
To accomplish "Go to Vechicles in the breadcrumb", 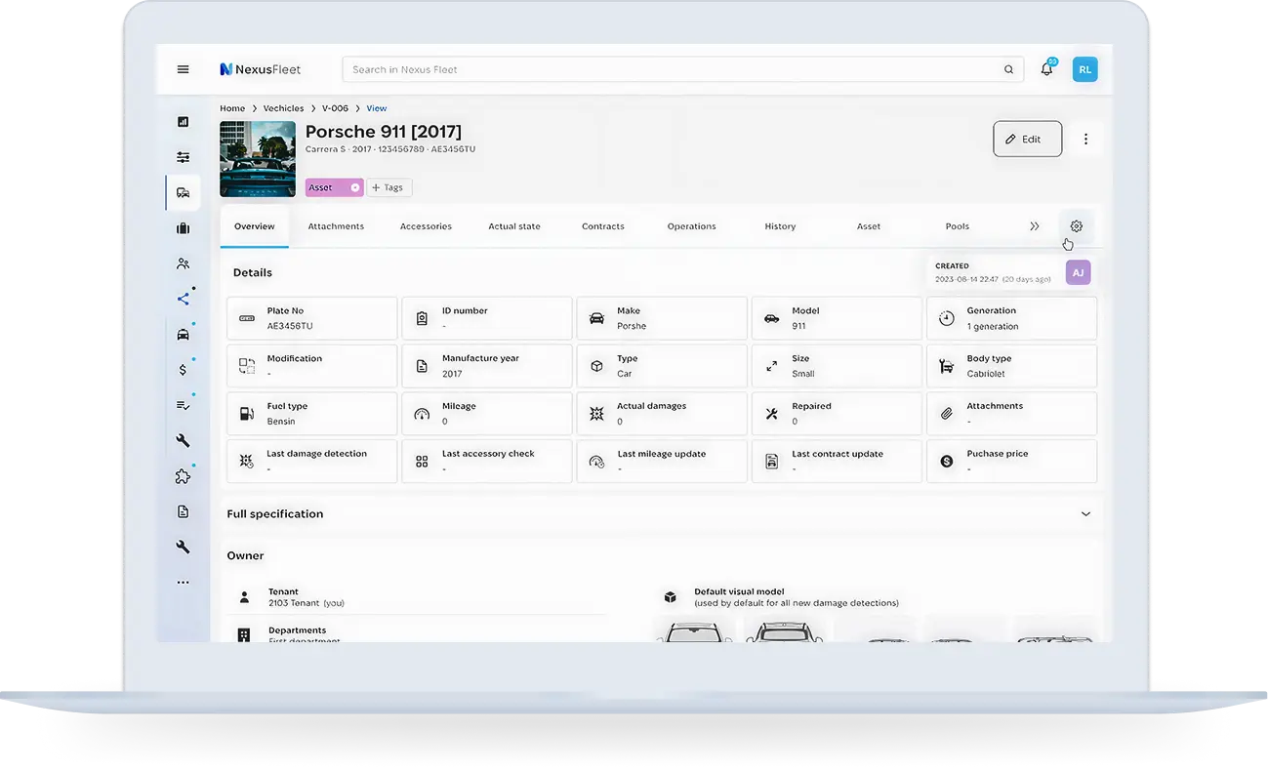I will [x=283, y=108].
